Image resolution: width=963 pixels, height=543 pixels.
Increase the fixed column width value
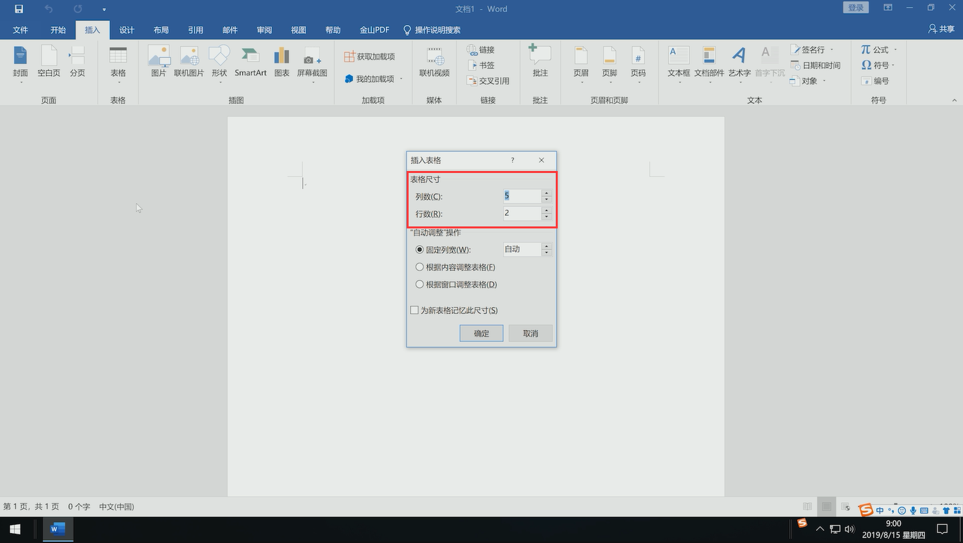click(546, 246)
